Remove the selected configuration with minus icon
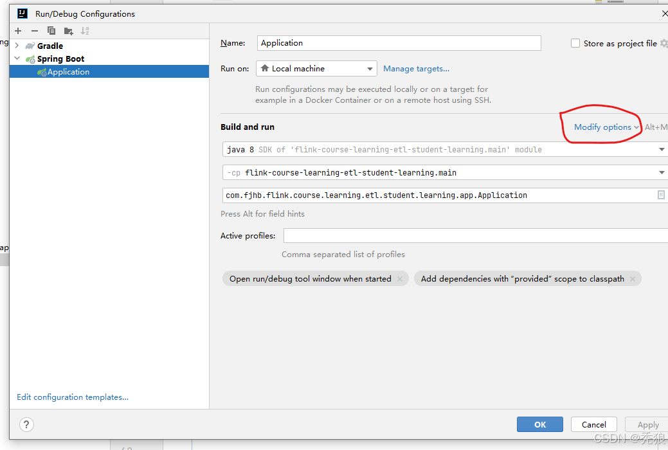This screenshot has width=668, height=450. 35,31
